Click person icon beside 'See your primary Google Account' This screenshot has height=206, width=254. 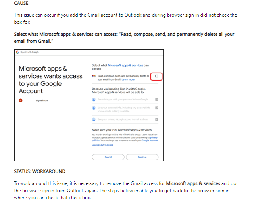coord(94,119)
